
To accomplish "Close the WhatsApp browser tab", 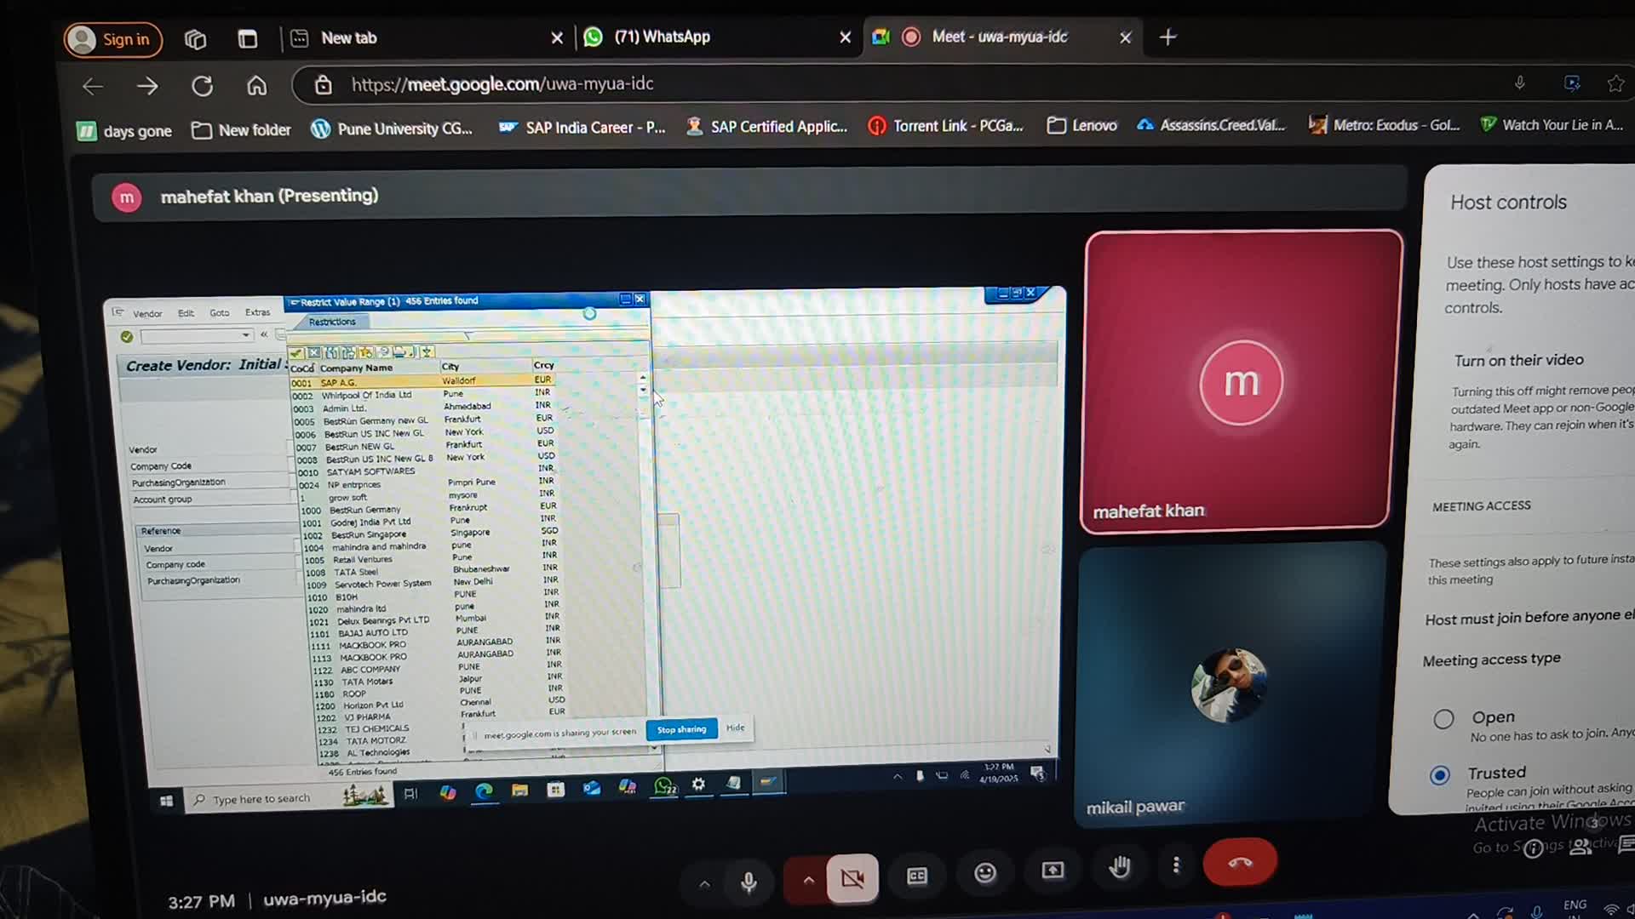I will [x=845, y=37].
